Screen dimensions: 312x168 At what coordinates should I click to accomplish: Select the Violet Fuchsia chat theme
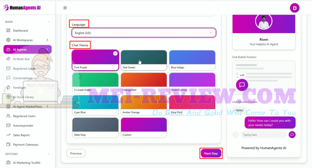192,83
